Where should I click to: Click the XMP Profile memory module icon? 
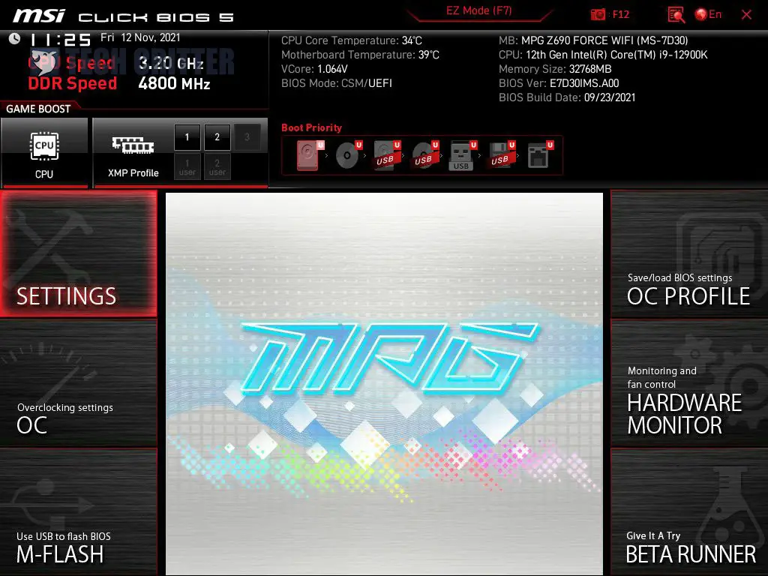[x=133, y=145]
